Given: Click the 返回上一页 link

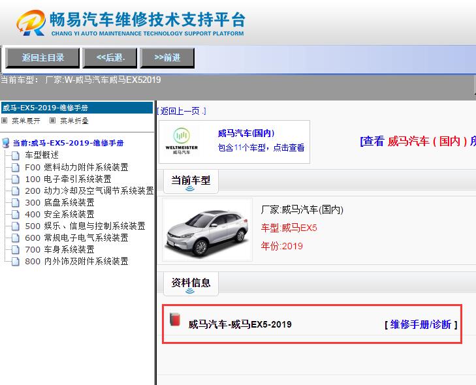Looking at the screenshot, I should point(182,111).
